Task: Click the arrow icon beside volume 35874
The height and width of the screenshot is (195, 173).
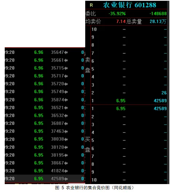Action: [x=66, y=100]
